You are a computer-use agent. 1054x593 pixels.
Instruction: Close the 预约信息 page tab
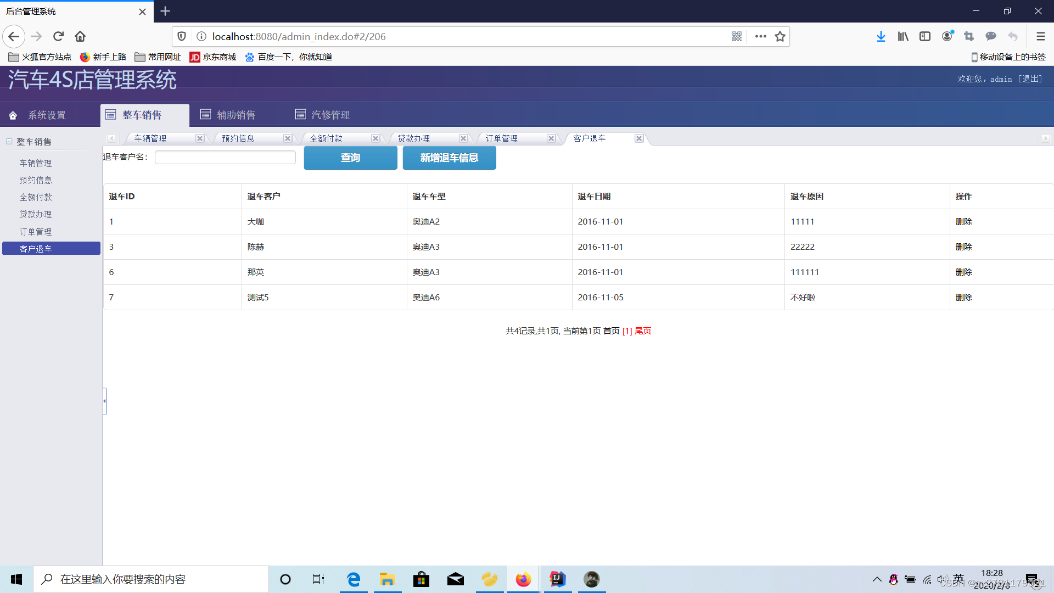[x=288, y=139]
